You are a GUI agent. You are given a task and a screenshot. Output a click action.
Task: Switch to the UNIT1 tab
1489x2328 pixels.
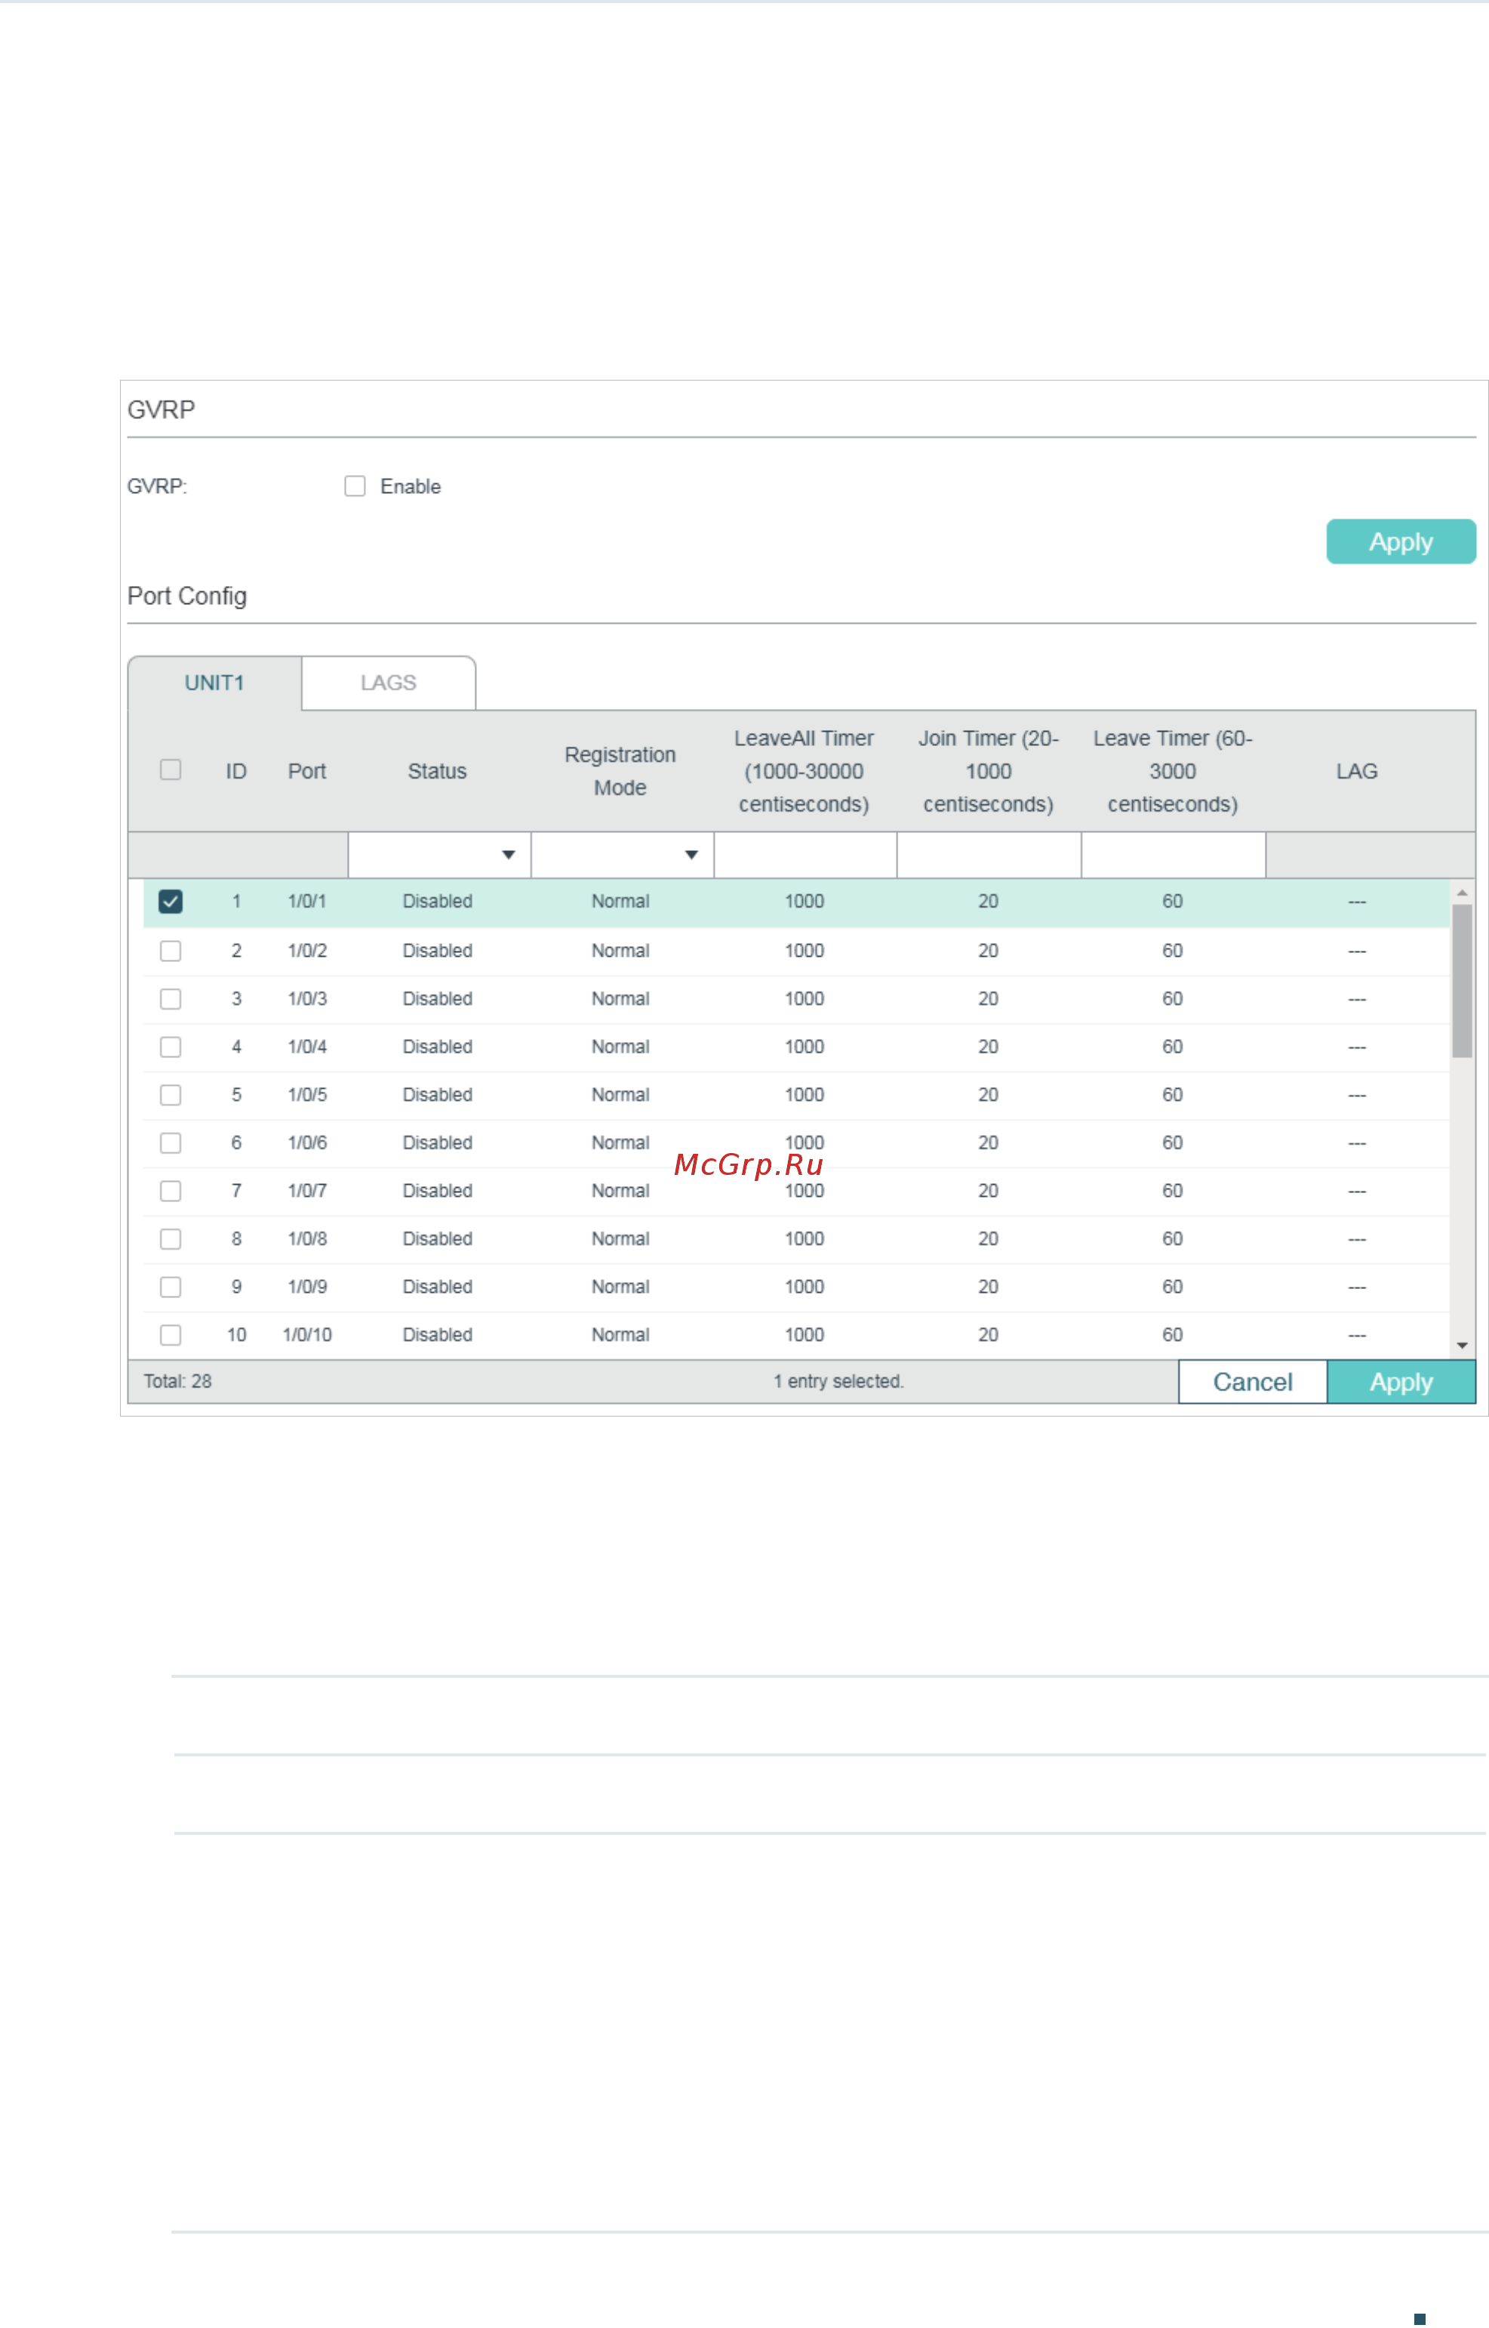point(214,683)
